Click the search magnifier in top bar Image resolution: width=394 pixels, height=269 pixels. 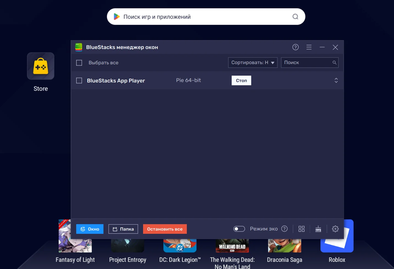295,17
